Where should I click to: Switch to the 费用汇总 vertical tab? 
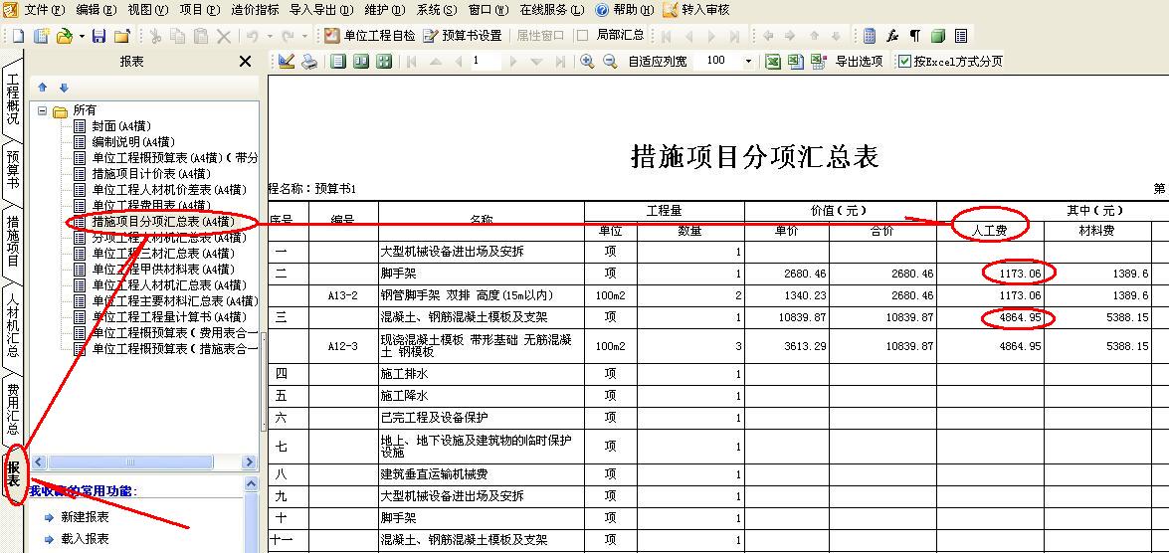click(x=13, y=409)
